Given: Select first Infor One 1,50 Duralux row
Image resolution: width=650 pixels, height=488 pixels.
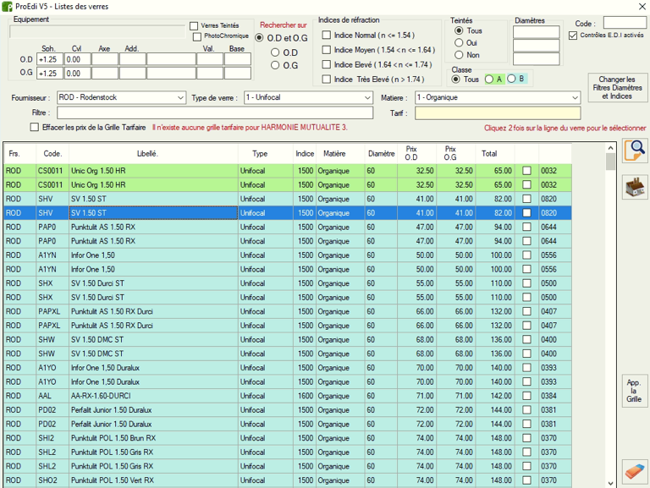Looking at the screenshot, I should [x=287, y=368].
